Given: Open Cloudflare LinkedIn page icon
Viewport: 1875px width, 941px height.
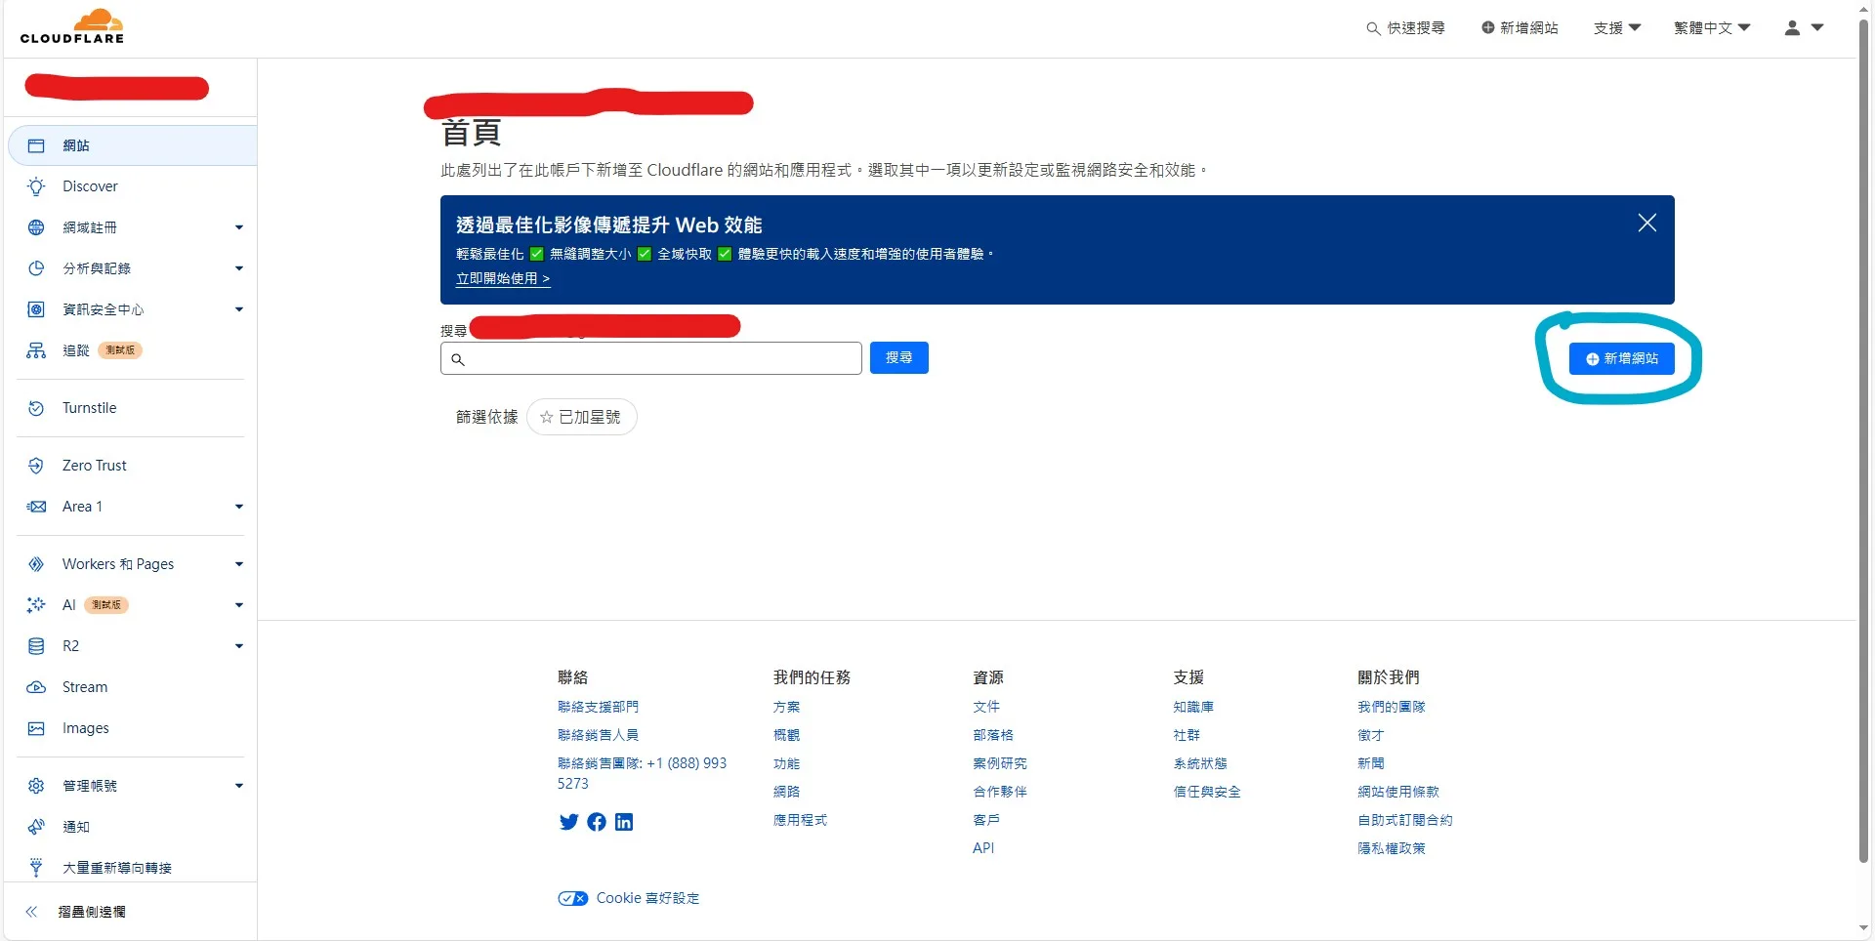Looking at the screenshot, I should tap(624, 822).
